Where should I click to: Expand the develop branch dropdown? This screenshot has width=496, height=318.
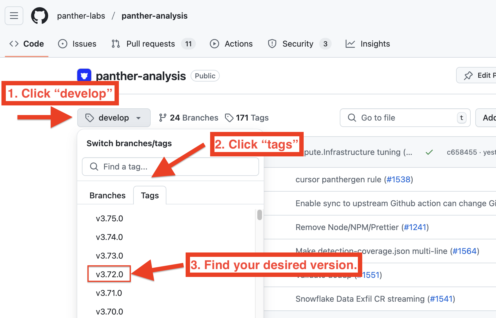coord(114,118)
